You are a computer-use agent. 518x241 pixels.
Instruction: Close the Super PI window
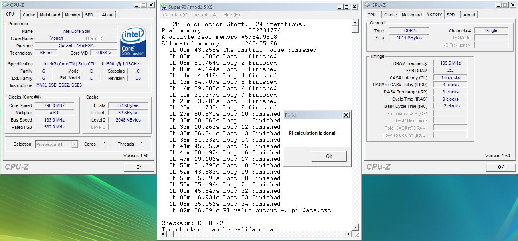354,7
